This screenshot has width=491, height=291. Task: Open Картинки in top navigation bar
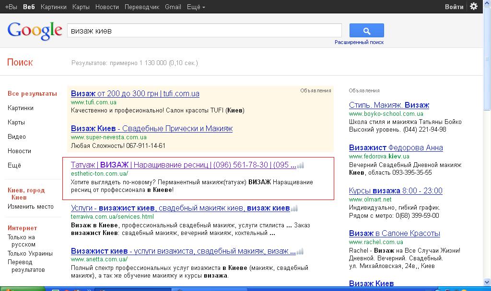coord(54,7)
